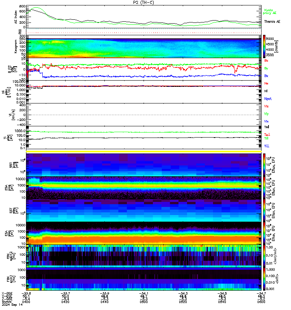Click the blue Vix legend label
The width and height of the screenshot is (291, 310).
point(266,121)
